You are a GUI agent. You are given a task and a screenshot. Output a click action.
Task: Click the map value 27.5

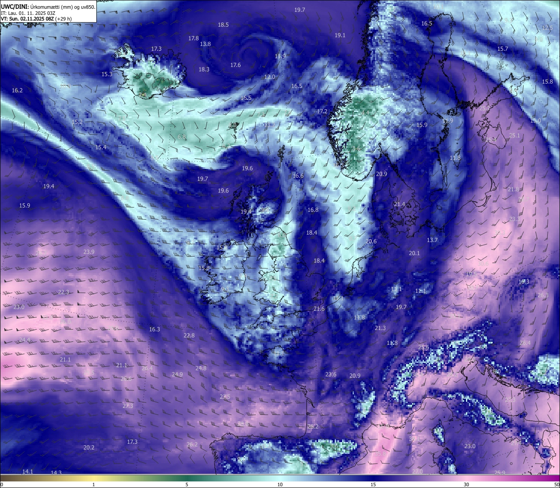point(225,397)
